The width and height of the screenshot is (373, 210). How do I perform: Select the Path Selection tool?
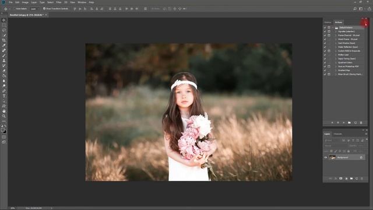(4, 101)
